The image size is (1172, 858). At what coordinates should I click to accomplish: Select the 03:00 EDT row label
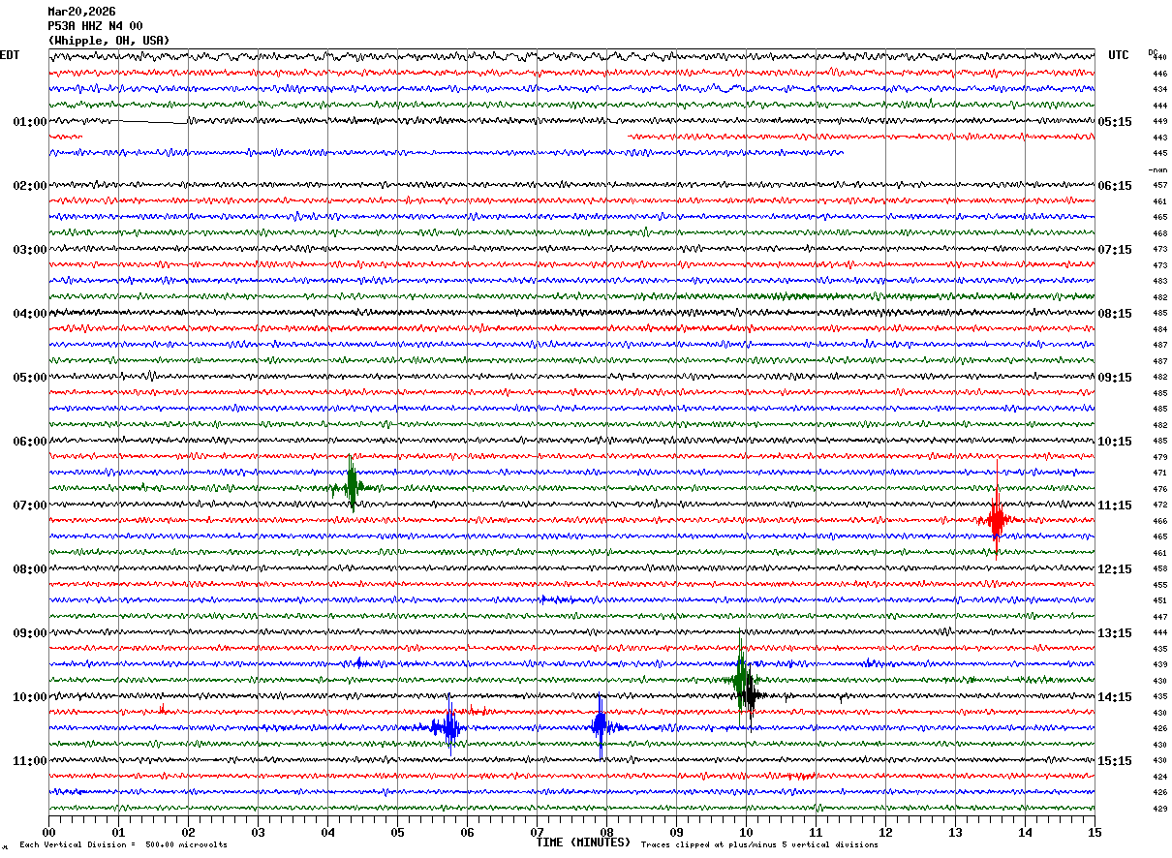click(x=30, y=250)
